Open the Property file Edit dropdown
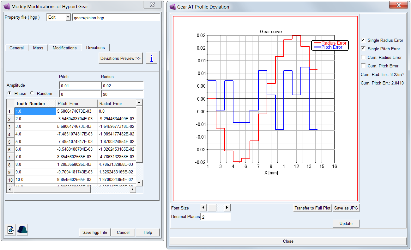411x250 pixels. click(x=68, y=17)
